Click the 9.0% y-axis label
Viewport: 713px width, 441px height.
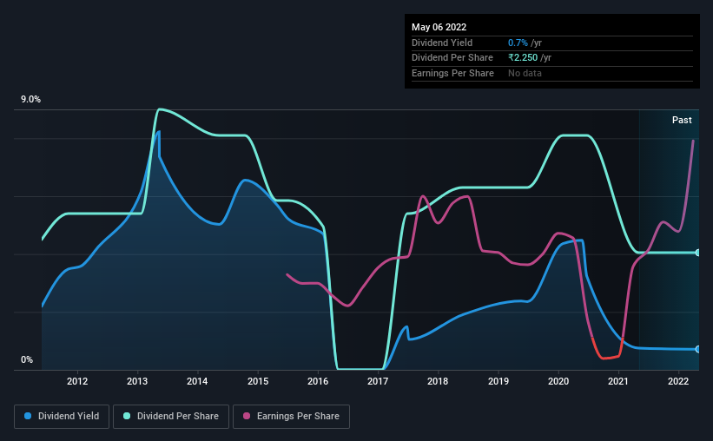pyautogui.click(x=30, y=100)
